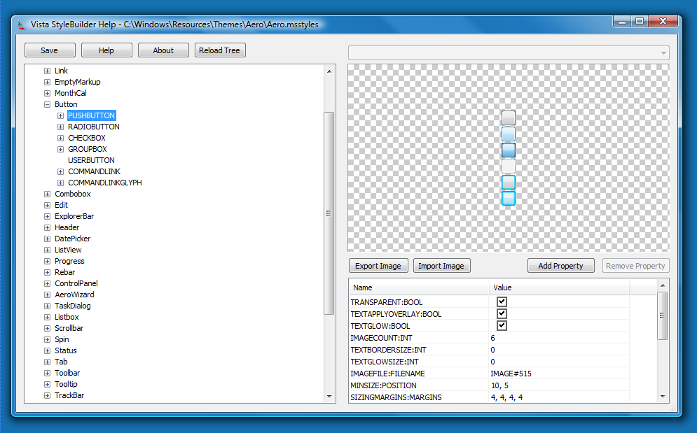
Task: Select the SIZINGMARGINS:MARGINS property name
Action: tap(396, 397)
